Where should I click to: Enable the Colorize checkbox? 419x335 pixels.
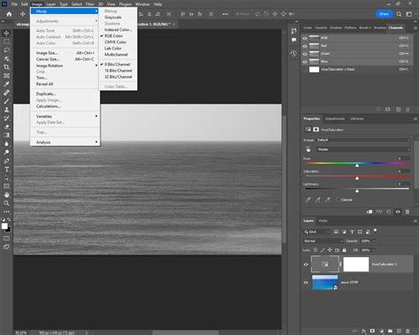coord(338,200)
